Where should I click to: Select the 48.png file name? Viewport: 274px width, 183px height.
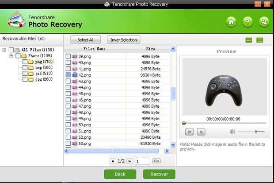tap(84, 113)
